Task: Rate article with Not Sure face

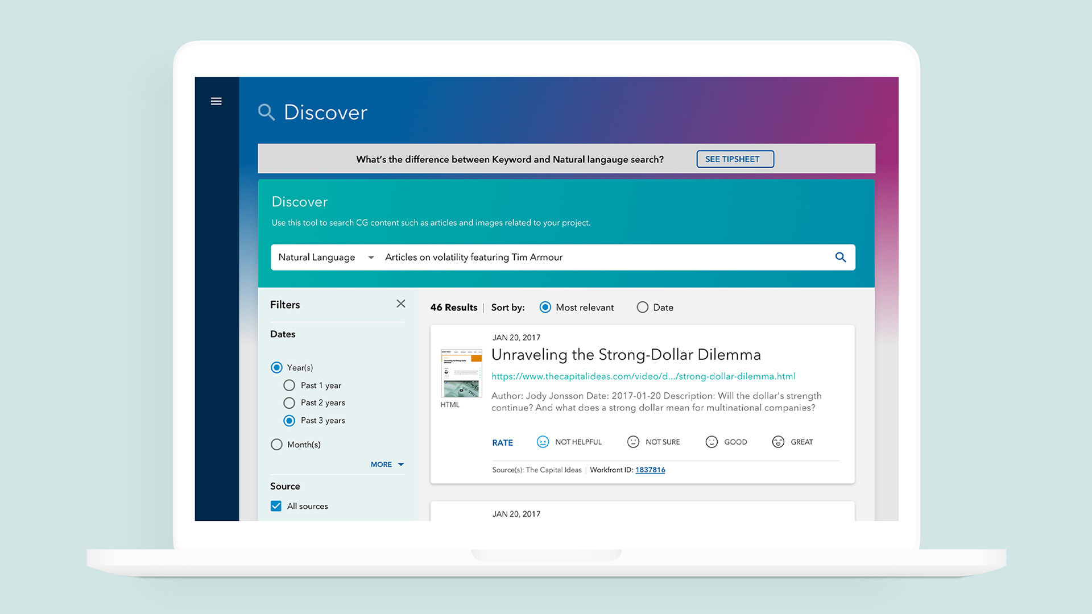Action: [x=633, y=442]
